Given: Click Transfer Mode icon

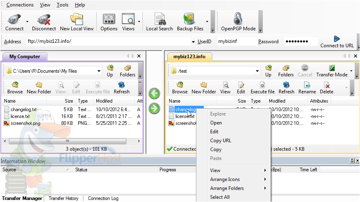Looking at the screenshot, I should (332, 68).
